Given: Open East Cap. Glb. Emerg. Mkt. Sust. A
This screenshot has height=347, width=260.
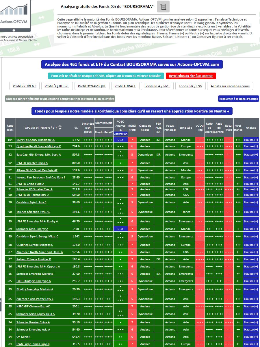Looking at the screenshot, I should 38,155.
